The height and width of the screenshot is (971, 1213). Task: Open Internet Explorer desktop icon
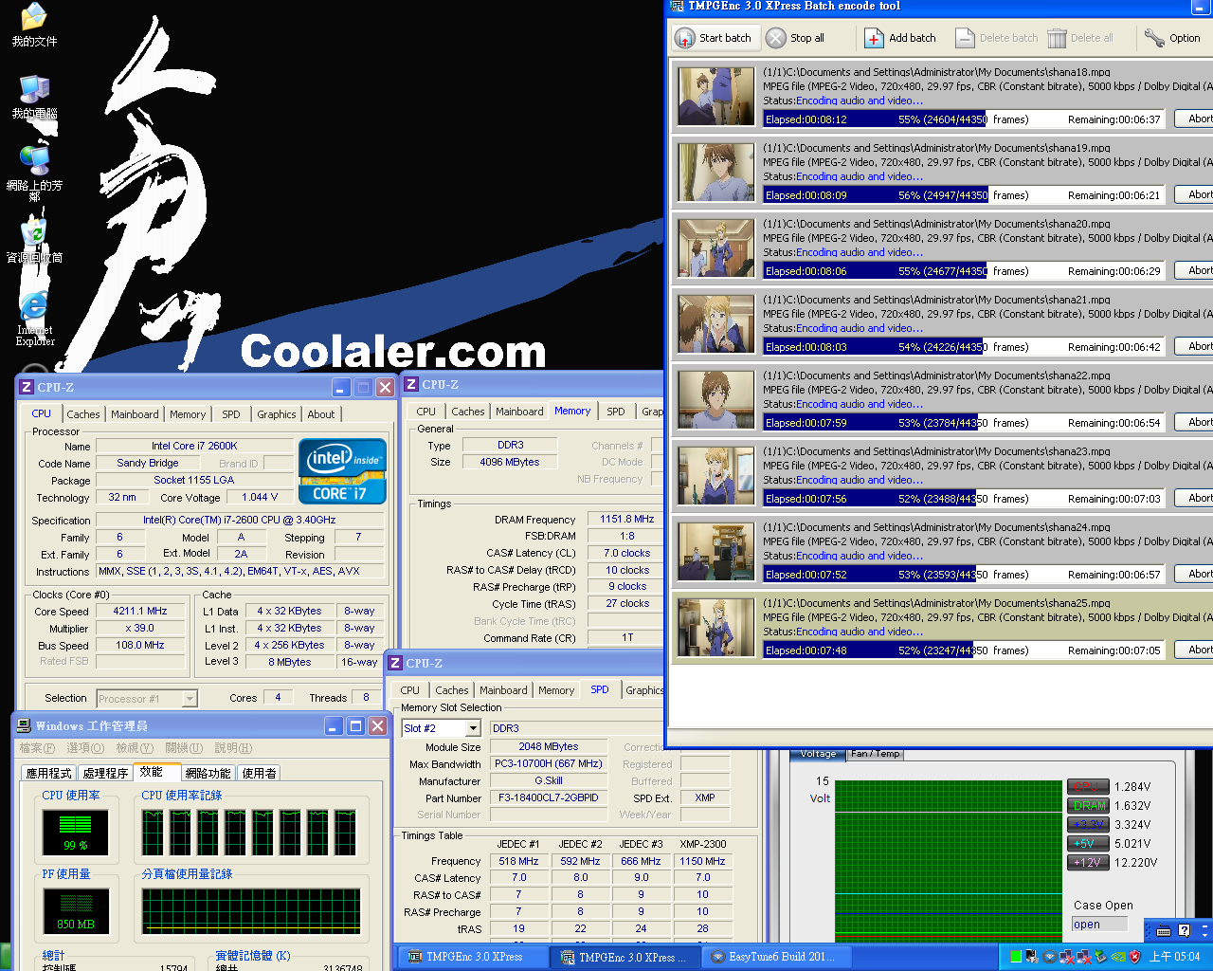tap(34, 318)
